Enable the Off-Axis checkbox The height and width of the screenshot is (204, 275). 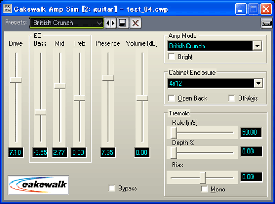(232, 98)
